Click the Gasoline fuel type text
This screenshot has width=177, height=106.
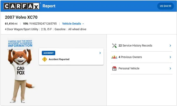pos(60,29)
